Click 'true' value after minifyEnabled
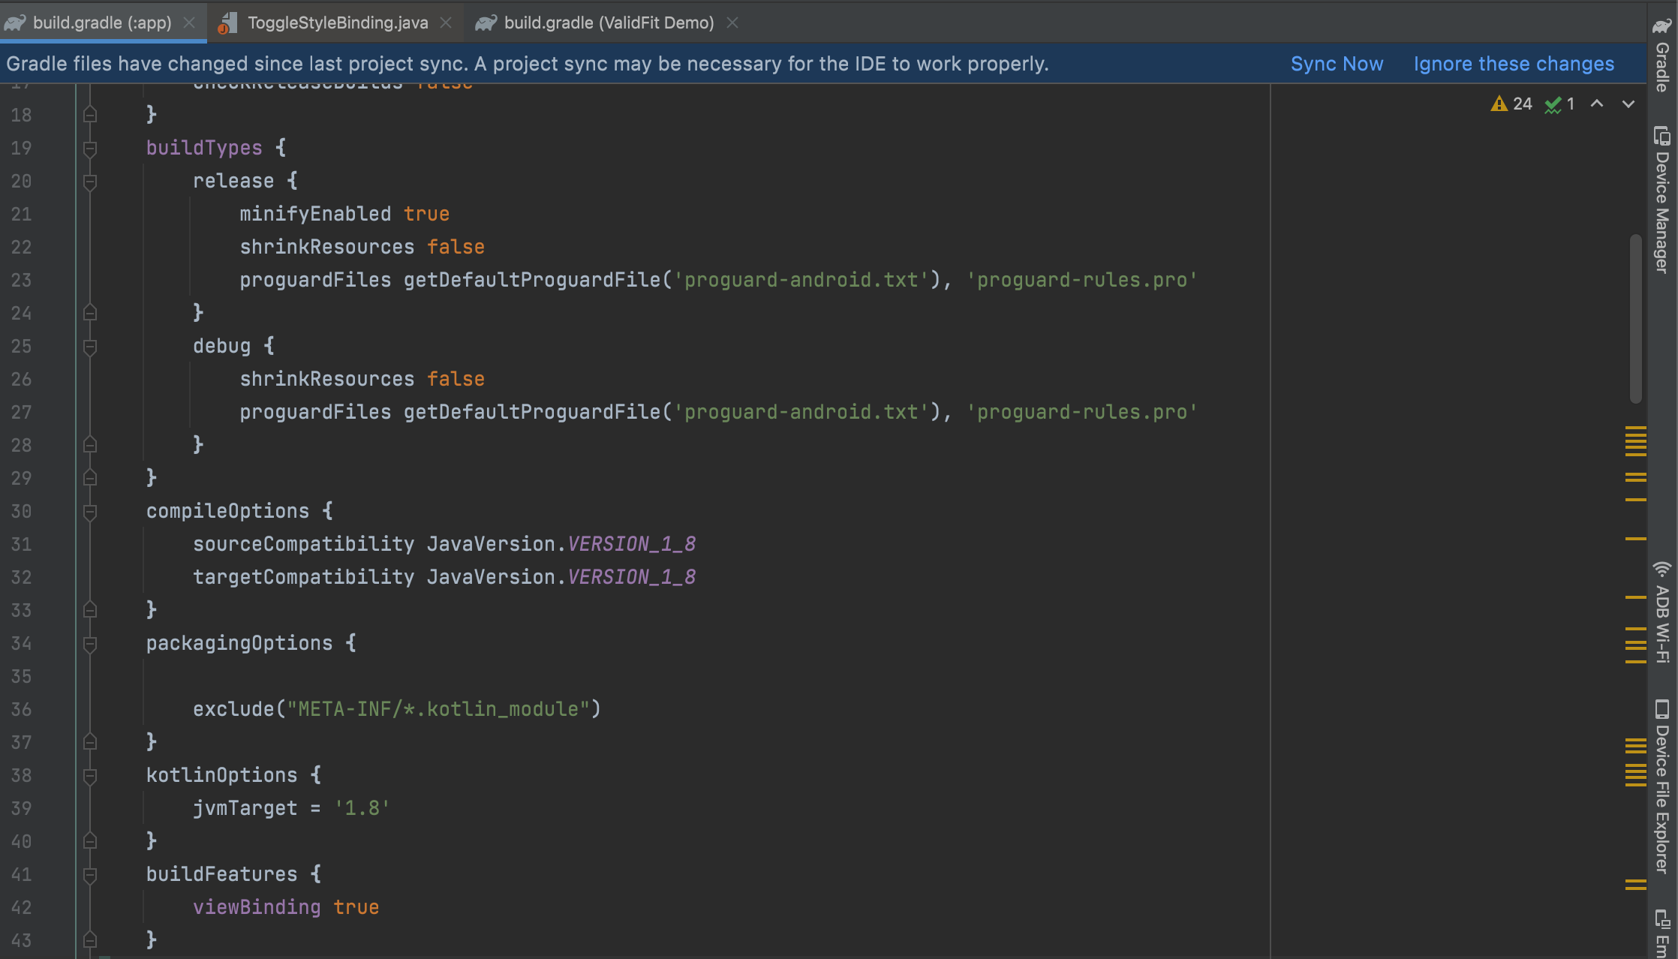The image size is (1678, 959). coord(426,214)
